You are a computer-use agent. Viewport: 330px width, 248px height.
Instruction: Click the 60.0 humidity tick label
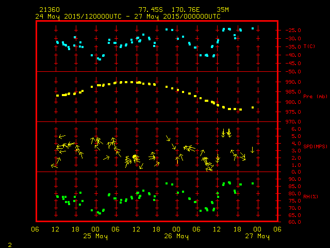click(294, 222)
